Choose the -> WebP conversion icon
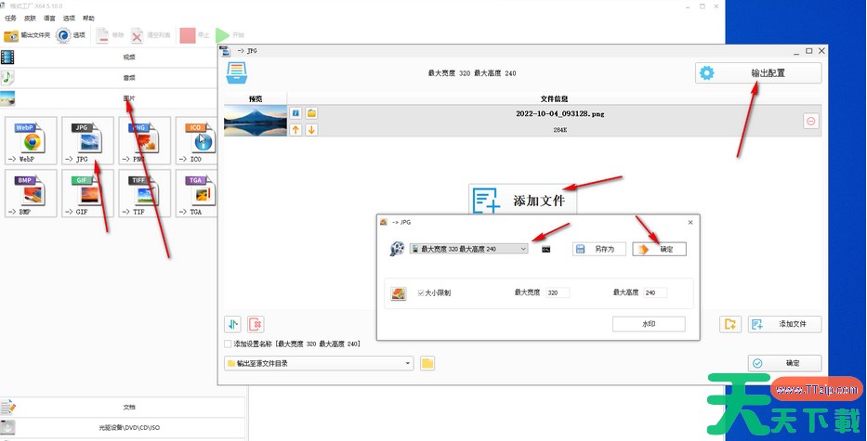Image resolution: width=867 pixels, height=441 pixels. [x=31, y=140]
